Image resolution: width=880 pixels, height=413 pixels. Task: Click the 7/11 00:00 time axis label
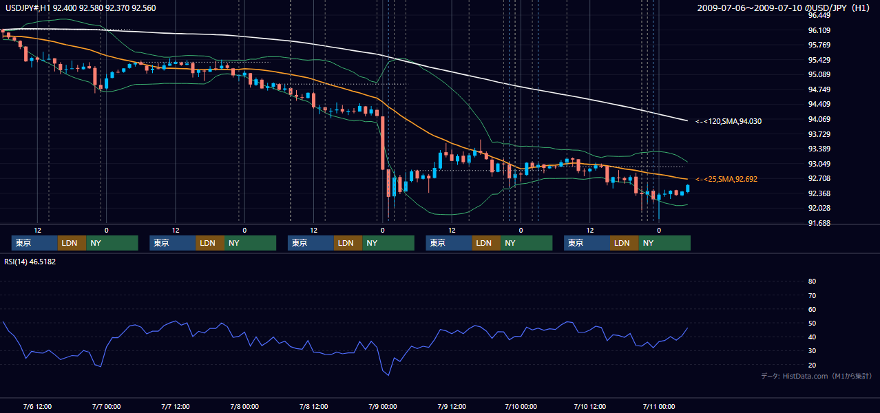point(658,406)
